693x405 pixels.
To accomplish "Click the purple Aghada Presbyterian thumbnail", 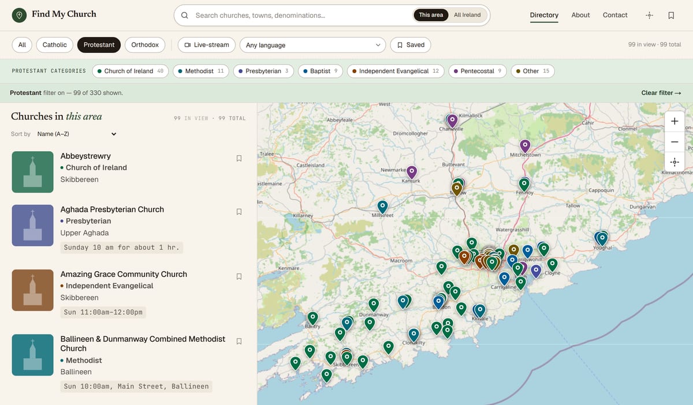I will [x=32, y=226].
